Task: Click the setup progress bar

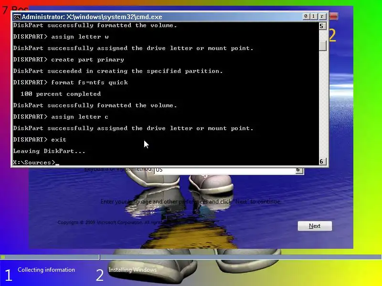Action: click(191, 257)
